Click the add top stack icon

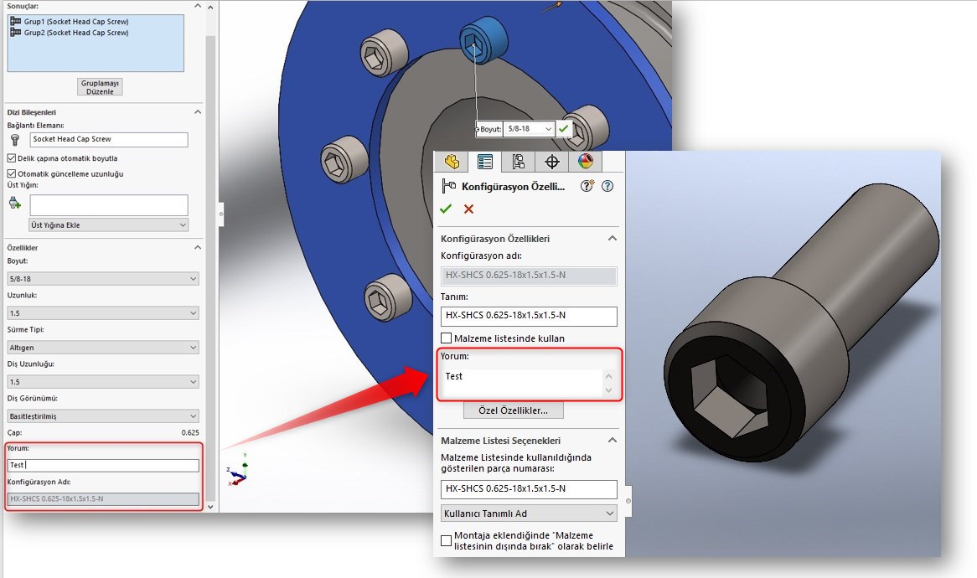15,203
